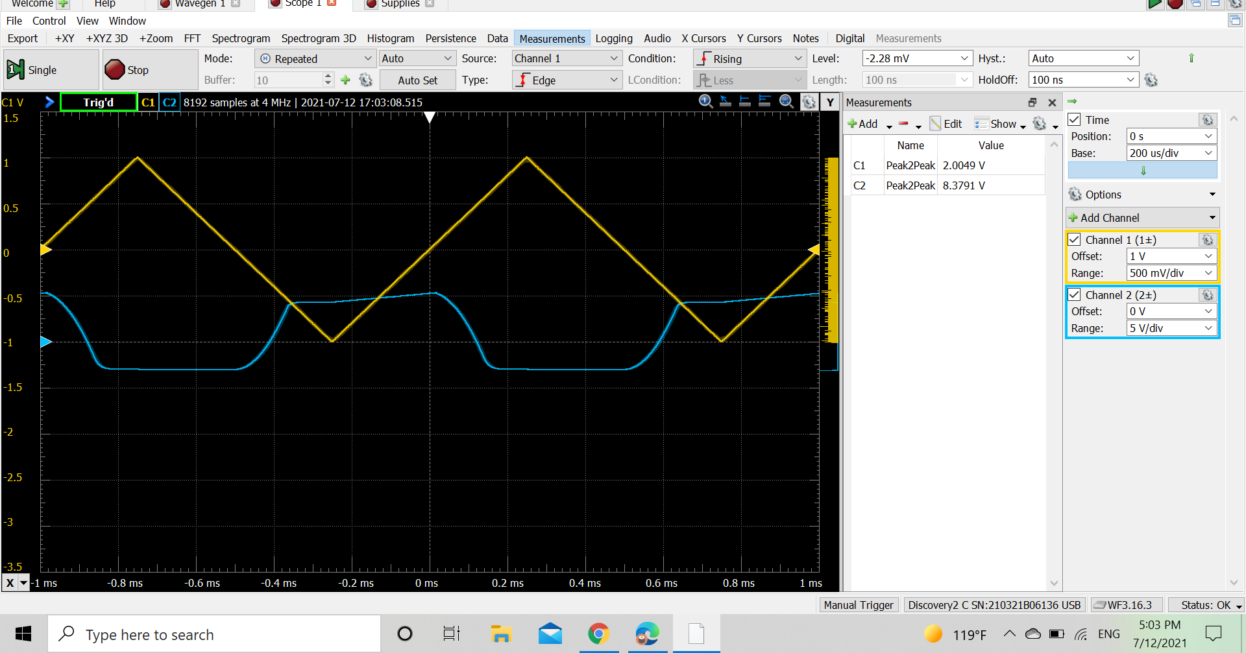1246x653 pixels.
Task: Uncheck the Channel 2 checkbox
Action: 1075,295
